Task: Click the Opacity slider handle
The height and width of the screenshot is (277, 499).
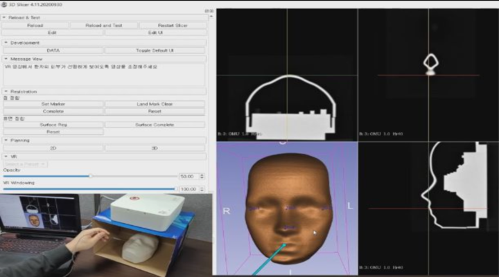Action: point(90,176)
